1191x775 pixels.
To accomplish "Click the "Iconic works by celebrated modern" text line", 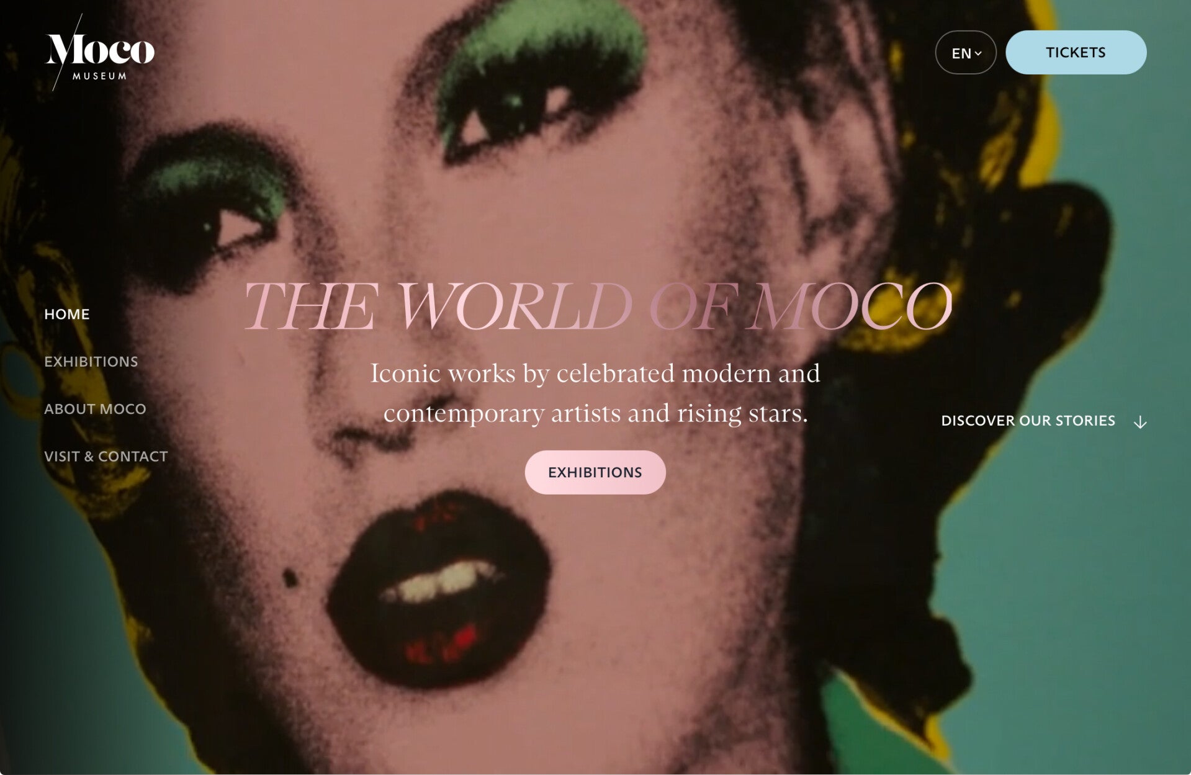I will coord(595,374).
